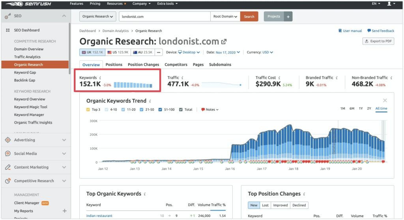The height and width of the screenshot is (220, 404).
Task: Toggle the Top 3 checkbox
Action: [x=88, y=109]
